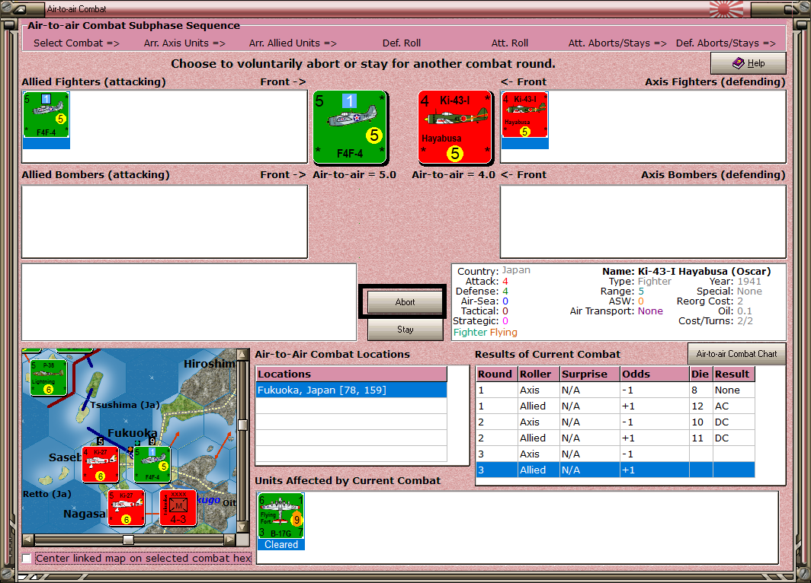Click the Name: Ki-43-I Hayabusa (Oscar) text
The image size is (811, 583).
click(686, 271)
